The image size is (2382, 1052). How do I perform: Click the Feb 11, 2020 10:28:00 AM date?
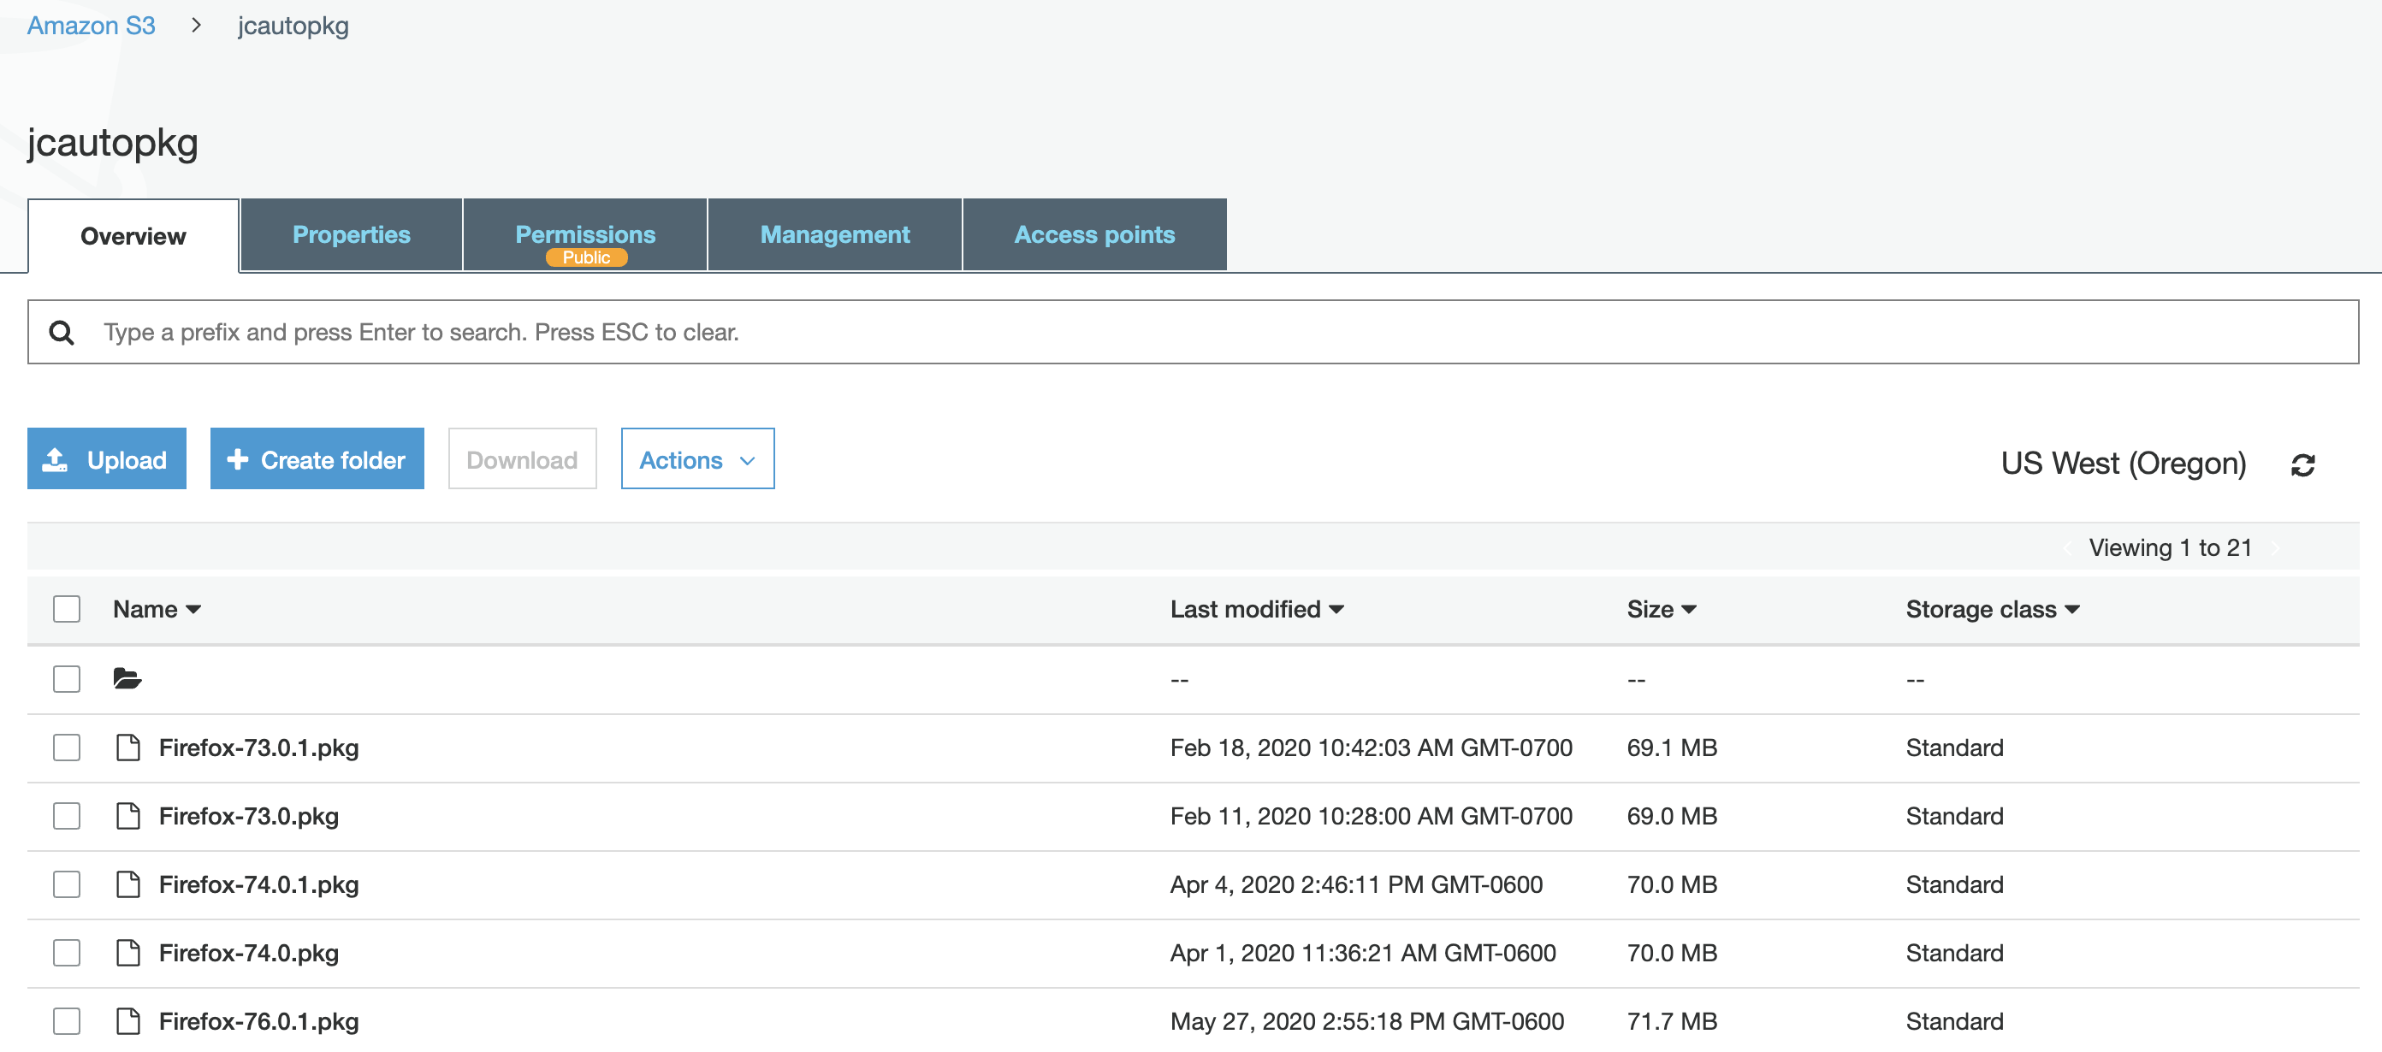tap(1372, 816)
